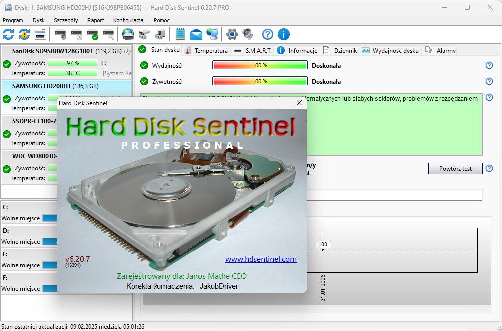
Task: Select the F: drive partition
Action: tap(29, 283)
